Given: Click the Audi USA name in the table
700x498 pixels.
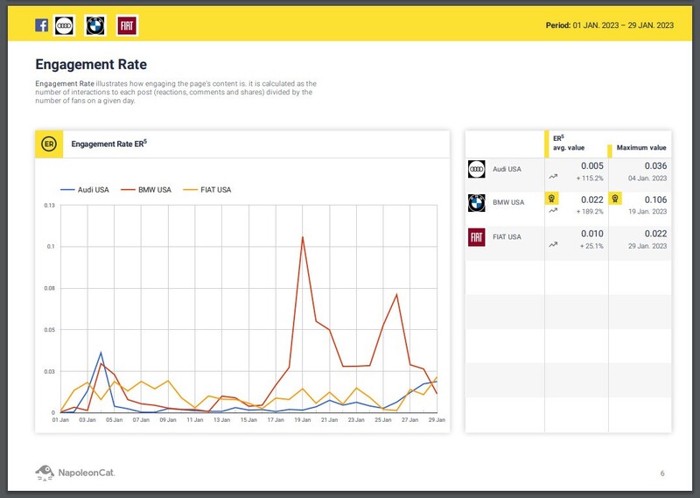Looking at the screenshot, I should (507, 169).
